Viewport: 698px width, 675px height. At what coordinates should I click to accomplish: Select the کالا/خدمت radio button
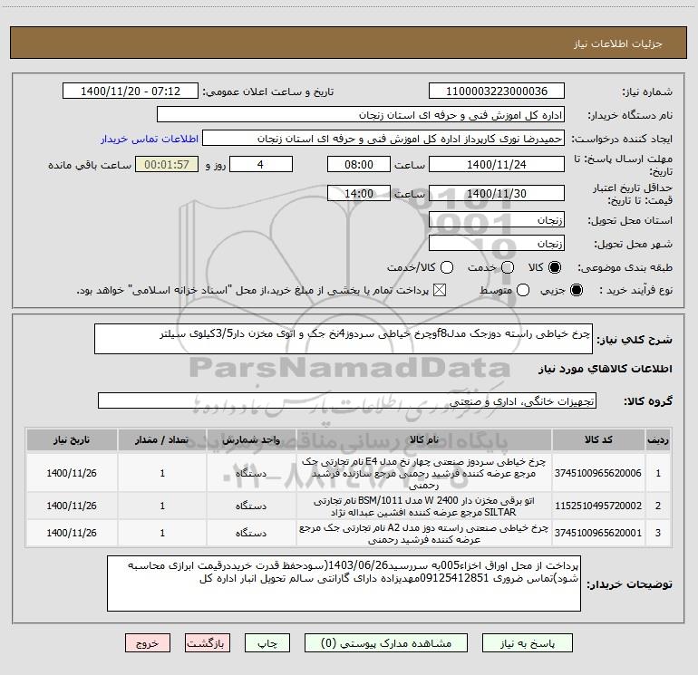point(447,267)
